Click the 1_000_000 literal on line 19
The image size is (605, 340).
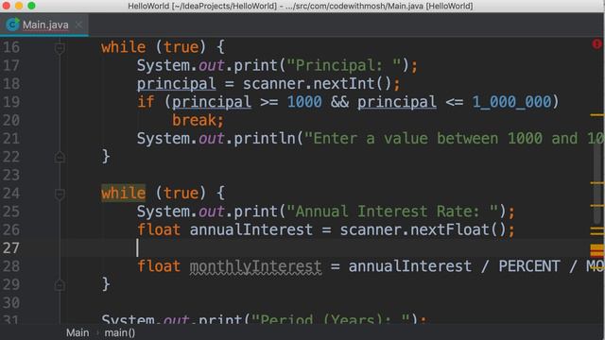pyautogui.click(x=511, y=102)
